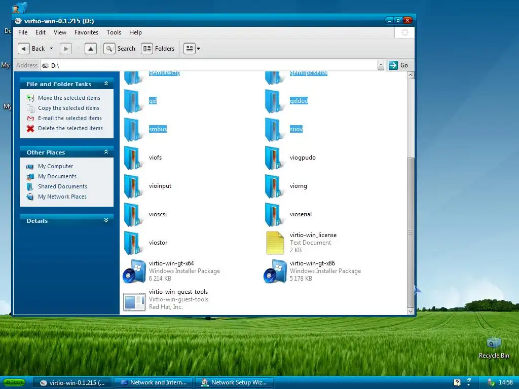Switch to Network Setup Wizard taskbar button
Screen dimensions: 519x389
pos(234,382)
